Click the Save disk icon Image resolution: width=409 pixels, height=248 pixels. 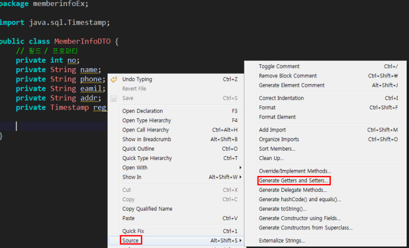point(114,98)
